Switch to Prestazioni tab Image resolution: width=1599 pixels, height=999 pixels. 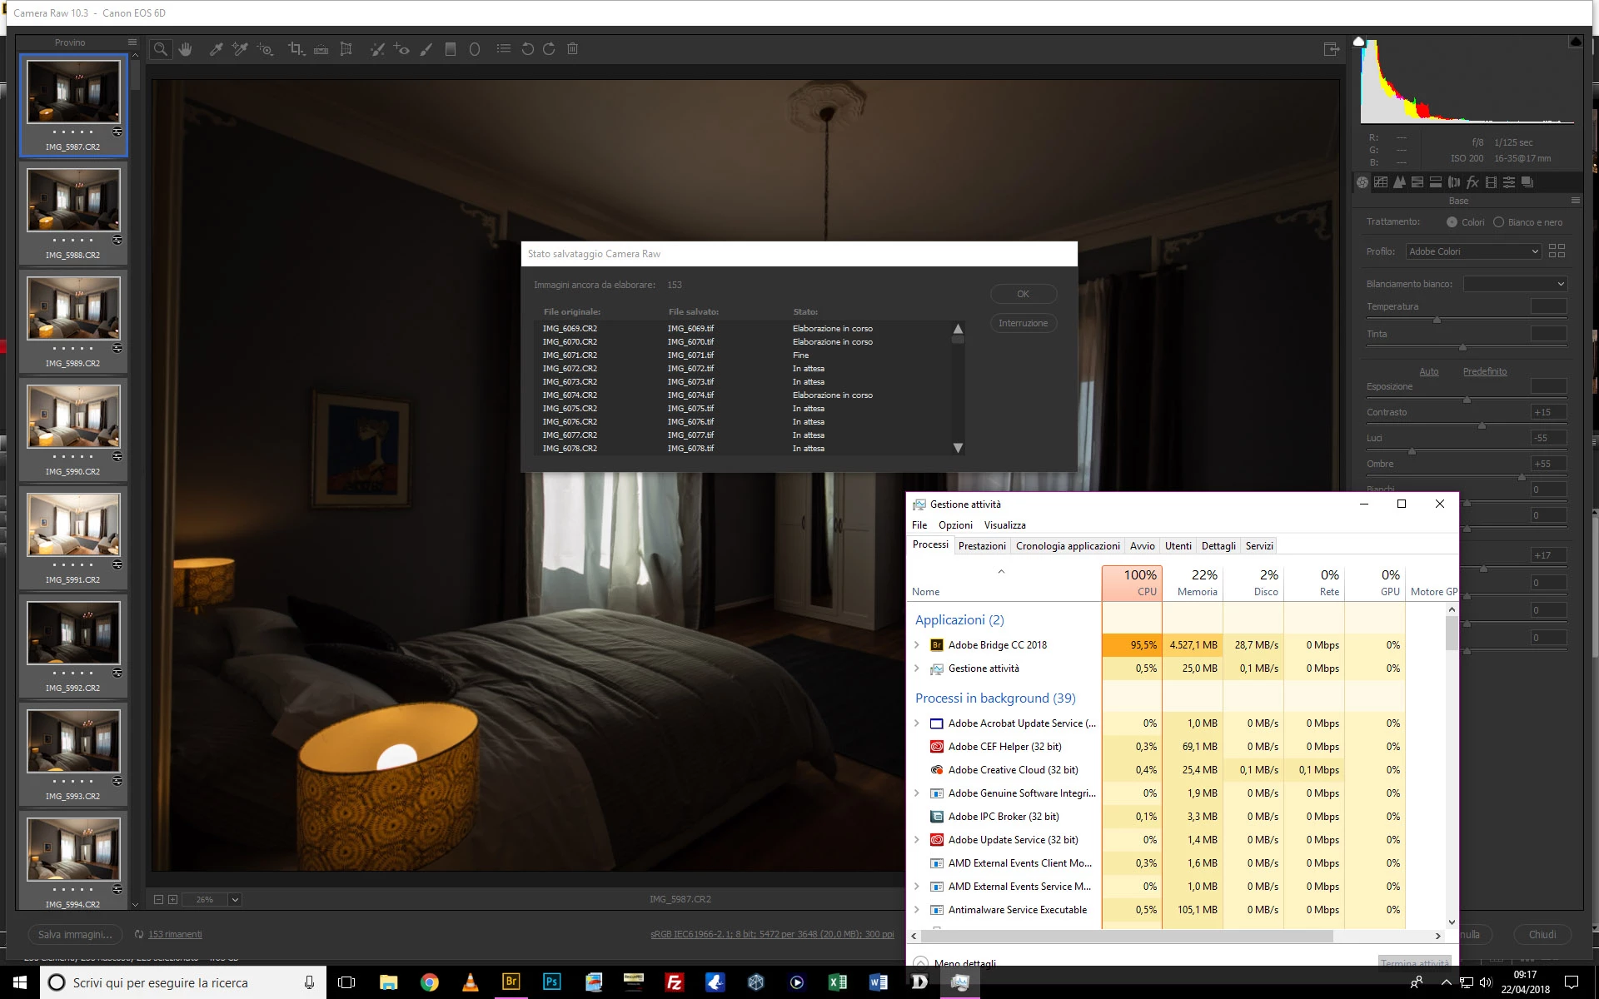click(982, 546)
